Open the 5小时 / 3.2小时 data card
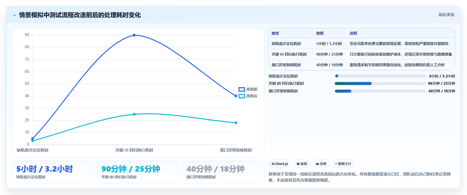Viewport: 467px width, 195px height. tap(53, 172)
